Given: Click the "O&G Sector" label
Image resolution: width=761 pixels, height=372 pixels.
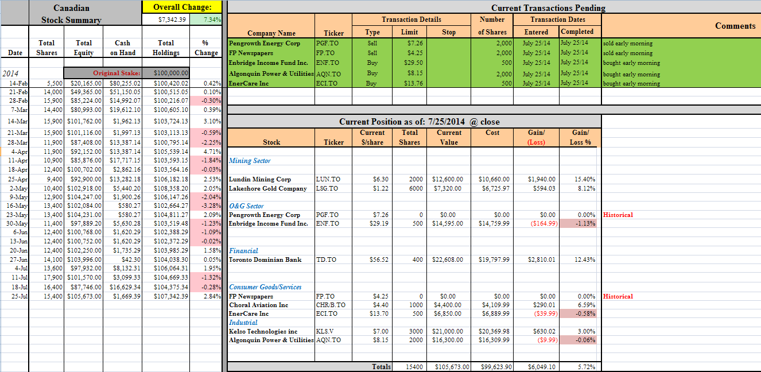Looking at the screenshot, I should [246, 206].
